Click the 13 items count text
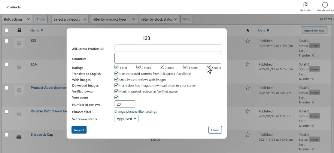334x153 pixels. pyautogui.click(x=326, y=19)
